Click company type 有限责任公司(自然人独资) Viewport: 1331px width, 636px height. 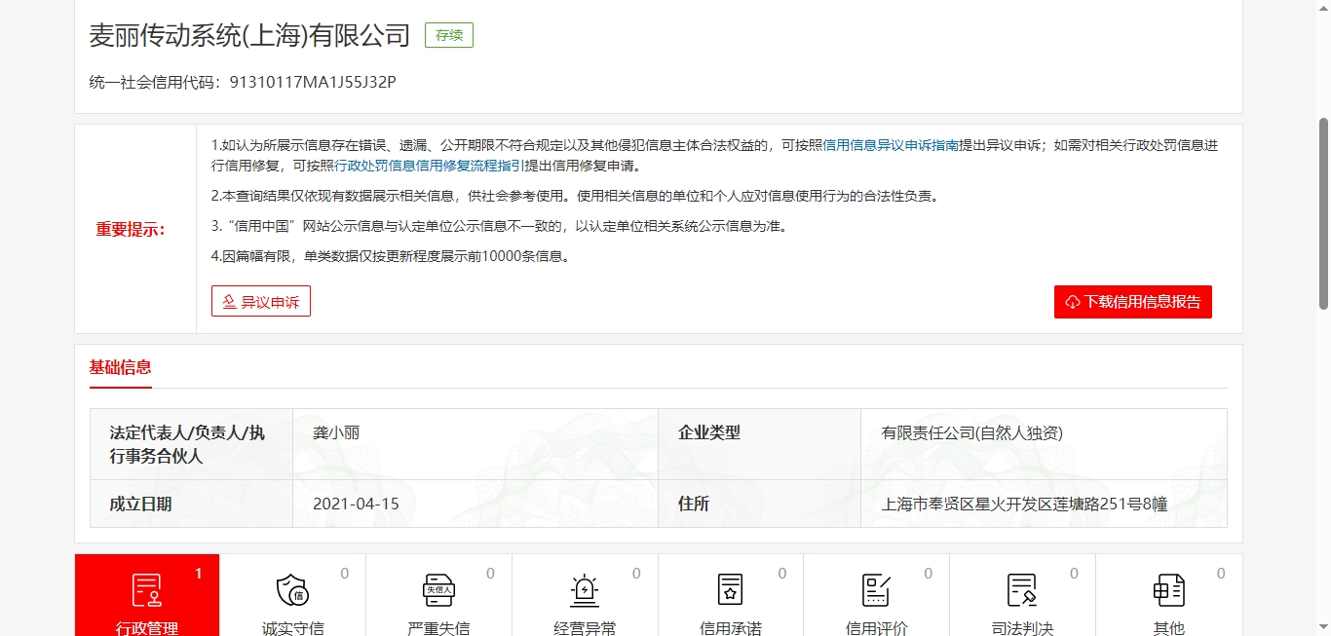972,432
